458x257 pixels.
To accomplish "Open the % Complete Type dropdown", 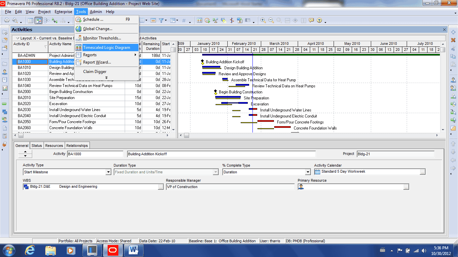I will coord(308,172).
